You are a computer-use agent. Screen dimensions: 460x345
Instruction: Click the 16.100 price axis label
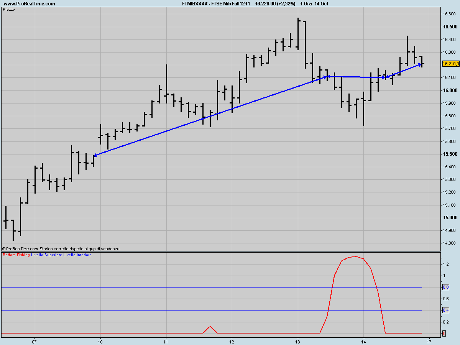(450, 78)
